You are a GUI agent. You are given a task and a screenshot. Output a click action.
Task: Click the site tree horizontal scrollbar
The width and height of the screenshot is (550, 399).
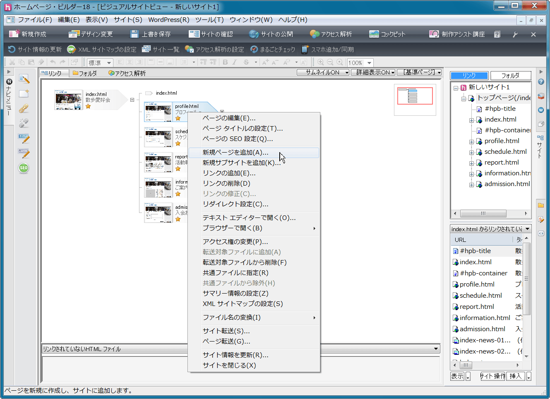point(490,213)
